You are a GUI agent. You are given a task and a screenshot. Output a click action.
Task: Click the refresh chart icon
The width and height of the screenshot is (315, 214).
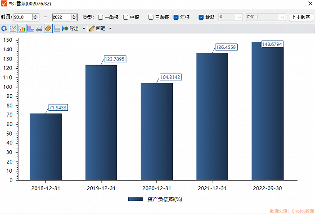4,29
